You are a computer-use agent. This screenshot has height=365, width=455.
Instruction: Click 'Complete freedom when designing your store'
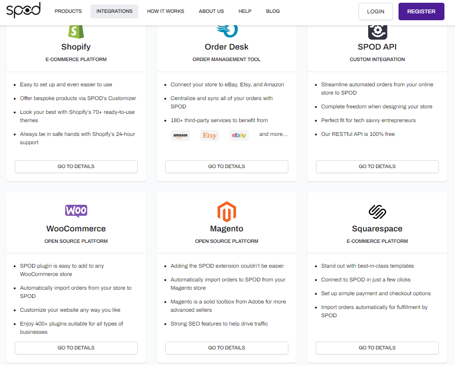[376, 107]
